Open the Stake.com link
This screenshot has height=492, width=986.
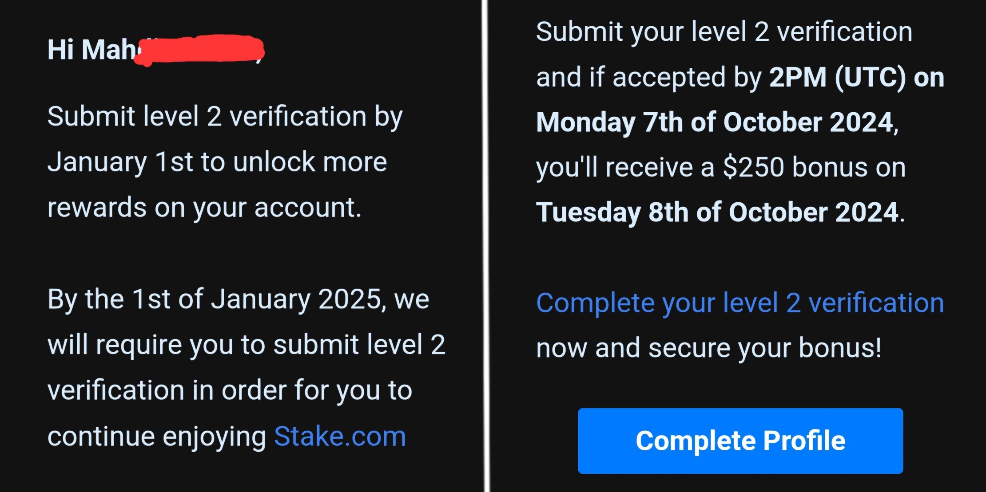click(x=340, y=436)
